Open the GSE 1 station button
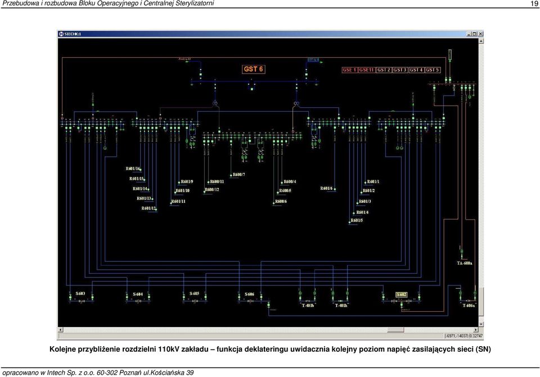 pyautogui.click(x=349, y=70)
